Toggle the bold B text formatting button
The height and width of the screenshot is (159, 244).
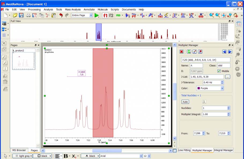tap(66, 156)
